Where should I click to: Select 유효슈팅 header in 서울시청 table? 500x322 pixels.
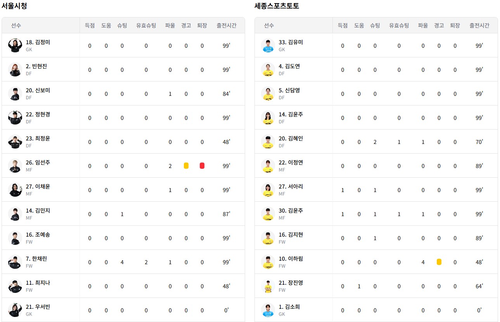point(146,25)
